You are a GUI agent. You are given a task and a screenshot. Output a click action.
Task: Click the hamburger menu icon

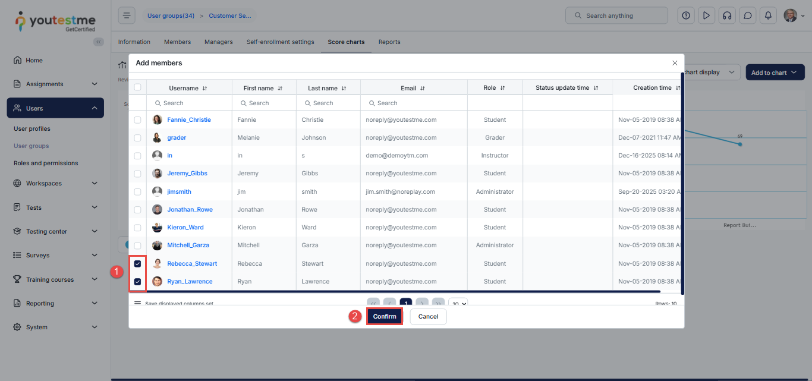point(127,15)
